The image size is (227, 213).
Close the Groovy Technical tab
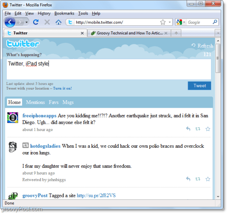click(x=166, y=33)
